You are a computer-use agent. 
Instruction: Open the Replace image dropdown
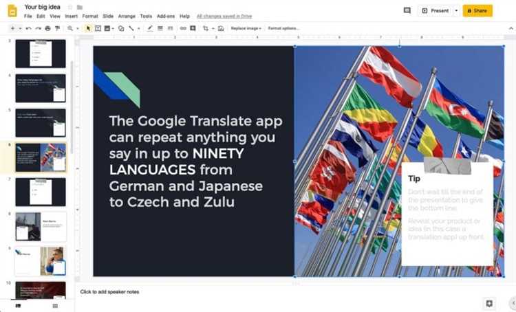pos(246,28)
